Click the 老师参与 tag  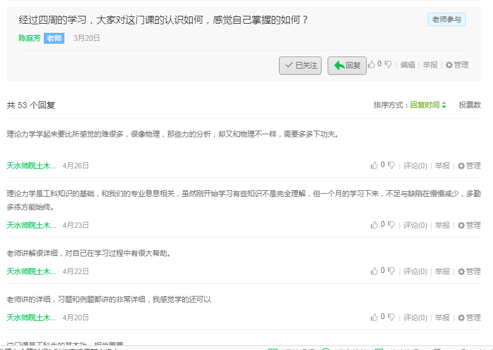tap(446, 19)
